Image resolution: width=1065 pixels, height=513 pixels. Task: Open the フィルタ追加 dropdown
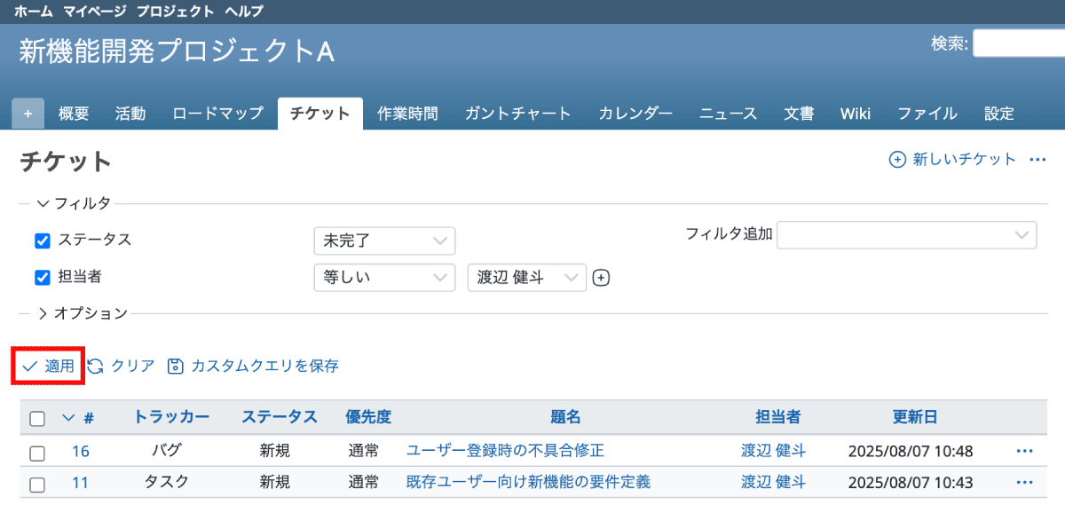906,235
